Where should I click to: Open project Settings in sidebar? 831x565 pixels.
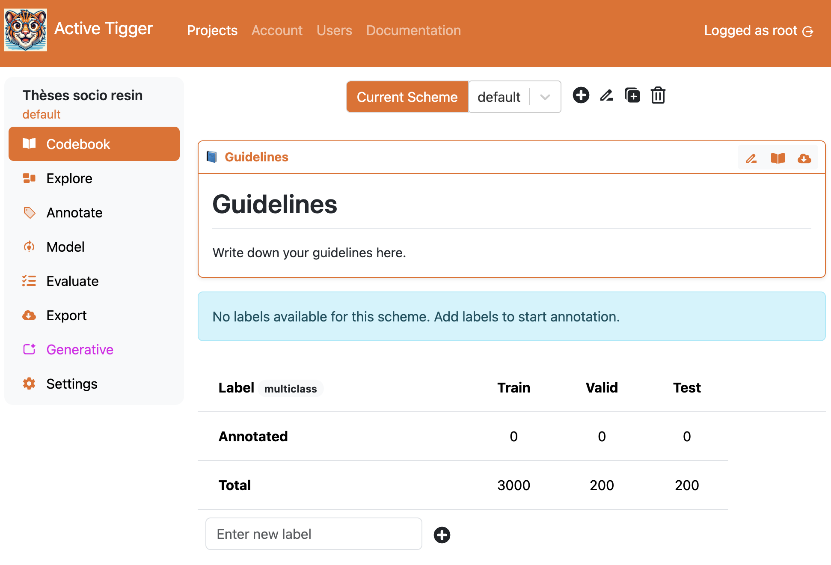click(71, 384)
